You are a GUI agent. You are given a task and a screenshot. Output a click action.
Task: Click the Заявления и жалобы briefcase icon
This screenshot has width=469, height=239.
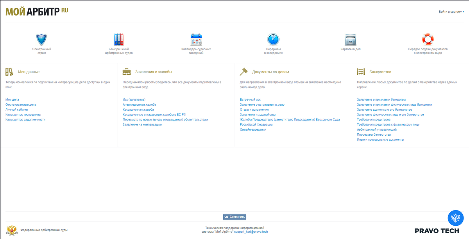pyautogui.click(x=127, y=72)
